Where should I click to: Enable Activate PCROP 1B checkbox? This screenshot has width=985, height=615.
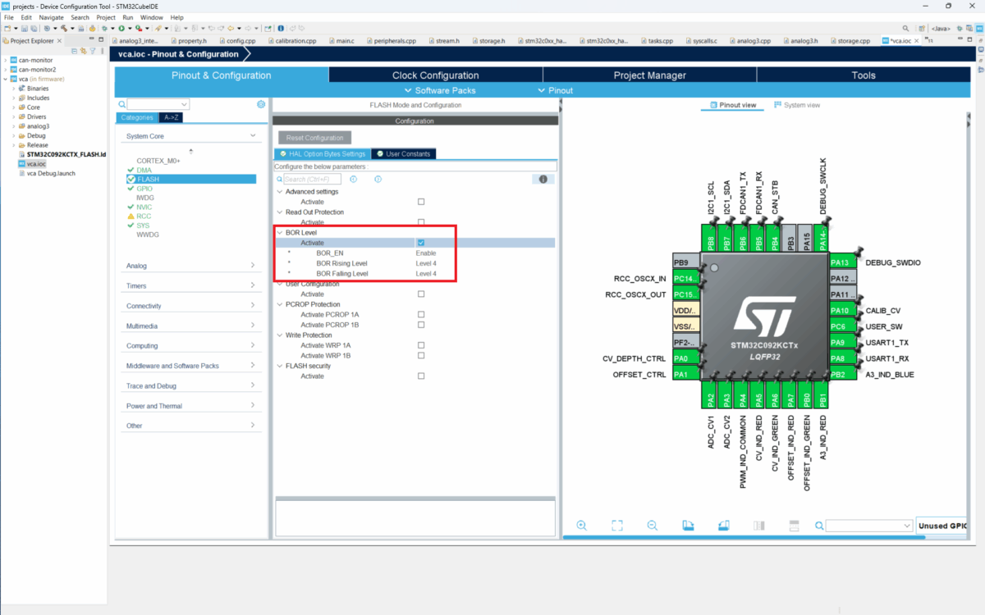(421, 325)
